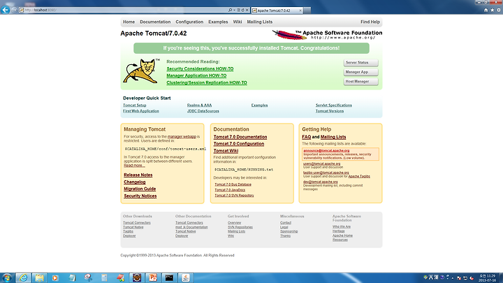Viewport: 503px width, 283px height.
Task: Open Windows Media Player taskbar icon
Action: (x=55, y=277)
